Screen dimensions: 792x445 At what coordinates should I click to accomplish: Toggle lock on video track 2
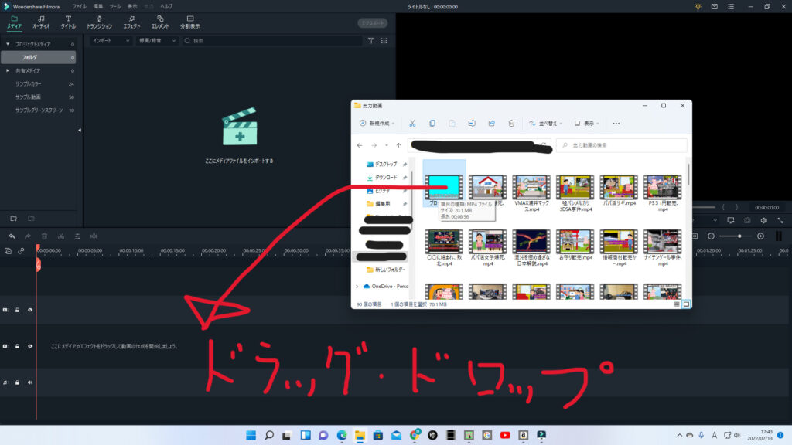(x=17, y=310)
